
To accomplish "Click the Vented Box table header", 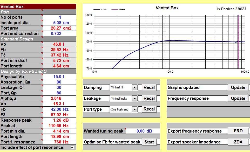I will pos(38,6).
